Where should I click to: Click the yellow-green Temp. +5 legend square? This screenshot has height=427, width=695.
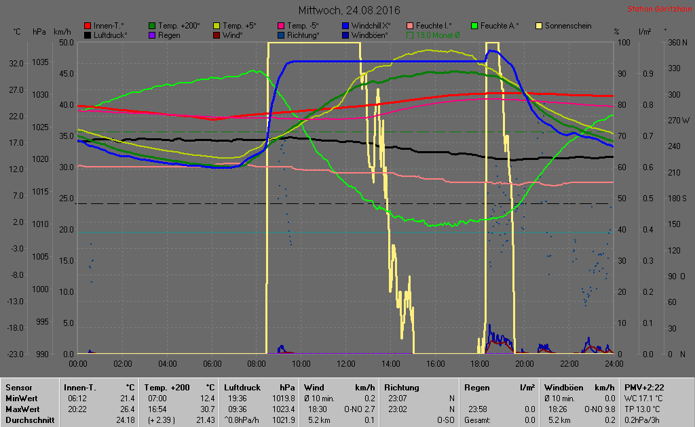click(x=217, y=26)
